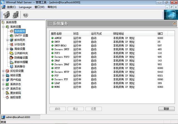
Task: Sort by 端口 column header
Action: point(162,34)
